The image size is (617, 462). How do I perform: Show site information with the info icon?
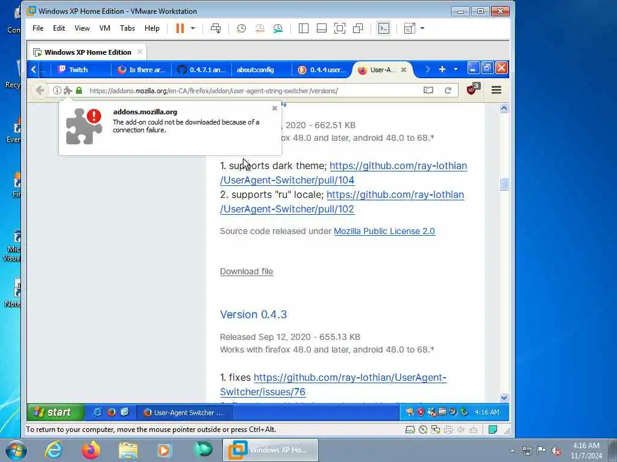57,90
